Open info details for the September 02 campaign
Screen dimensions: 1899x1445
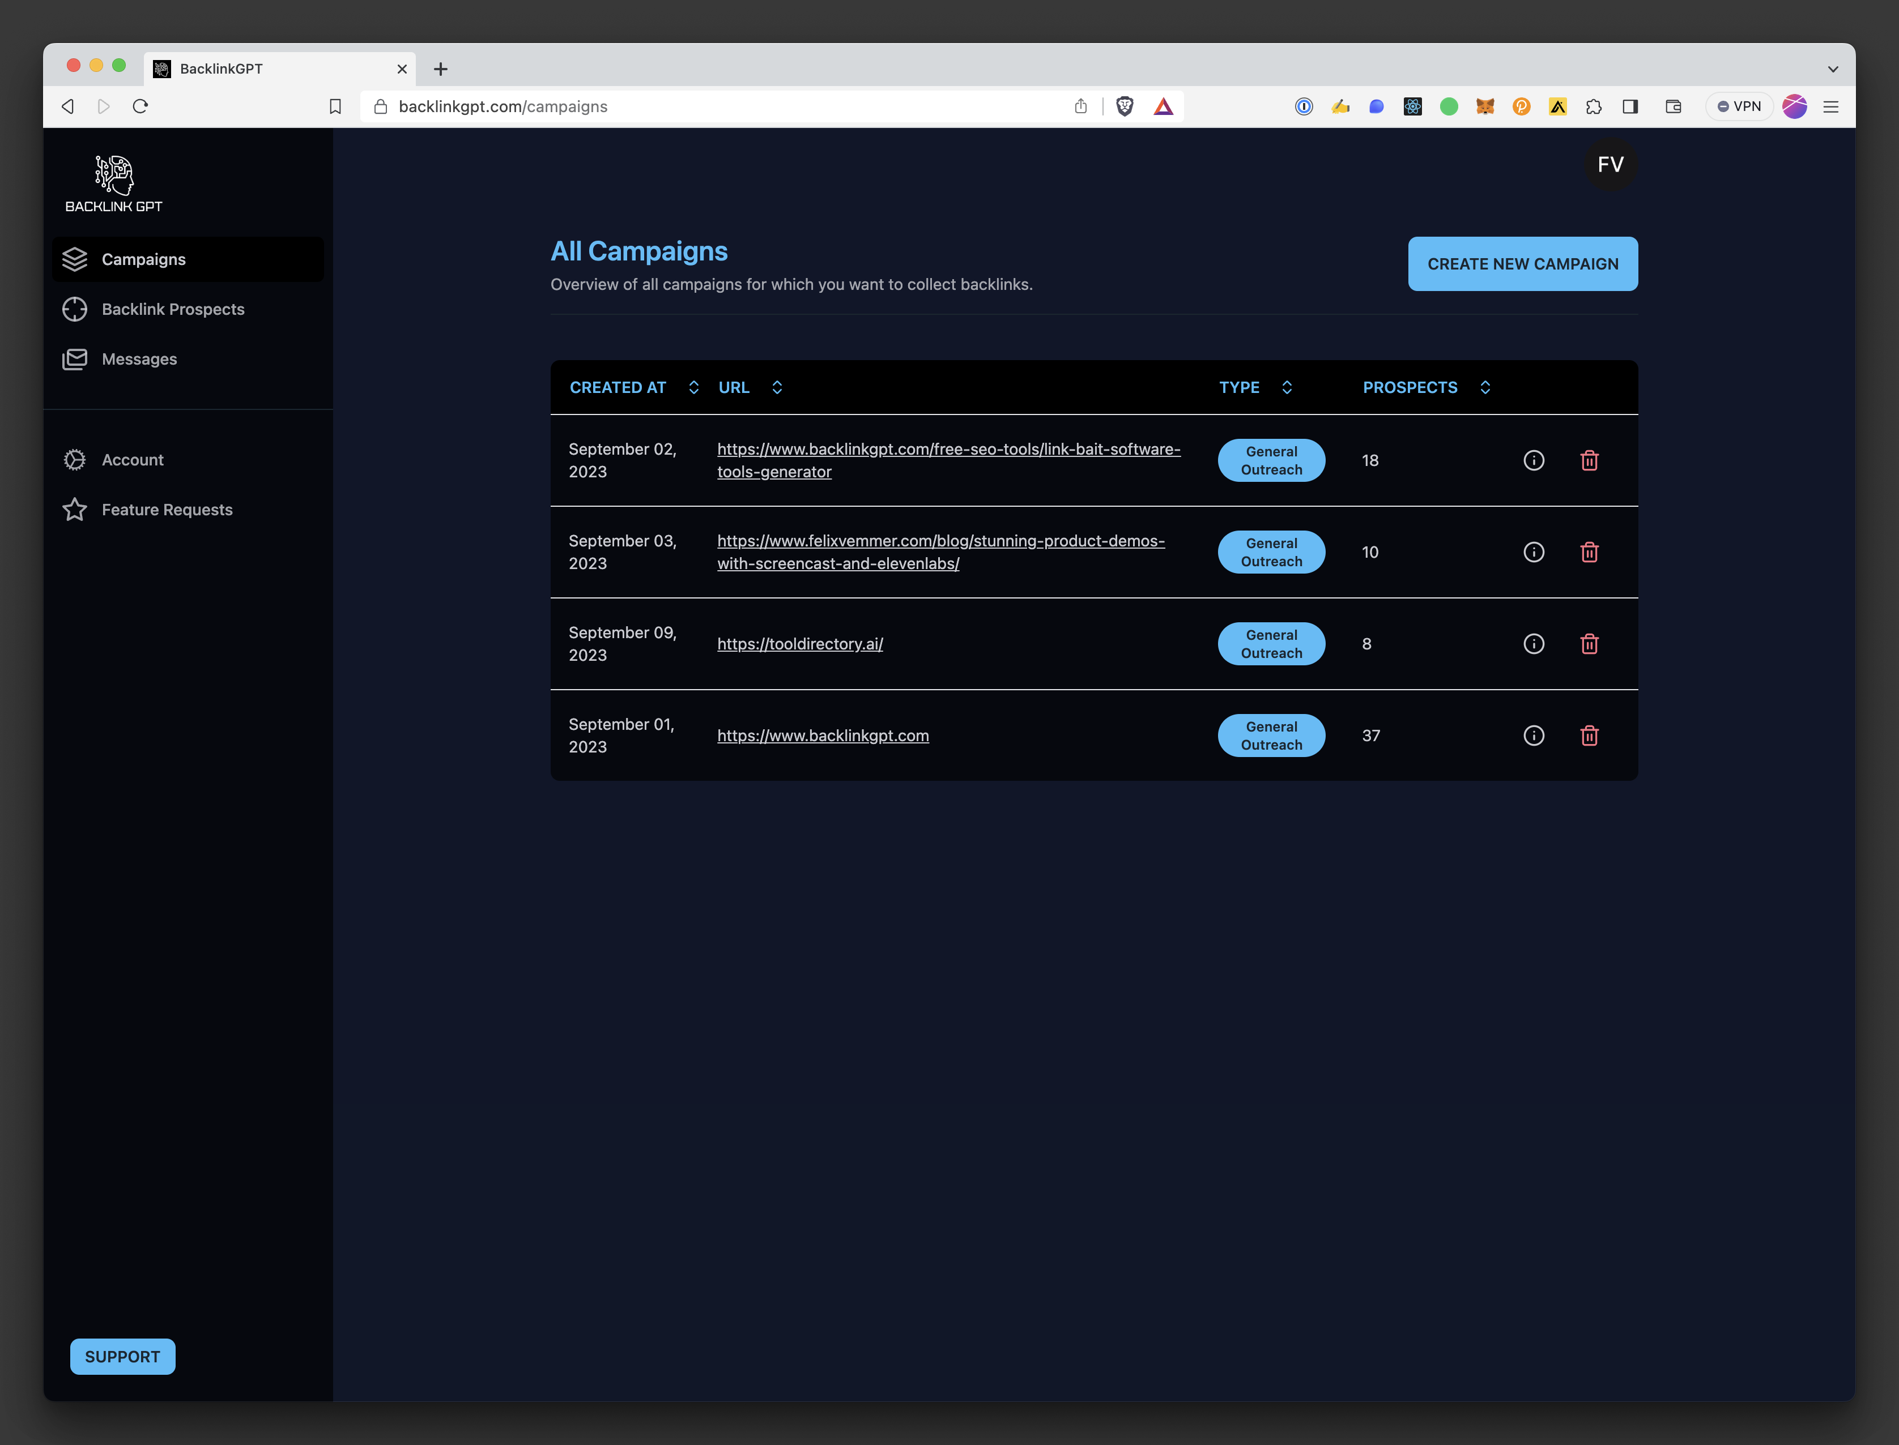click(1534, 460)
